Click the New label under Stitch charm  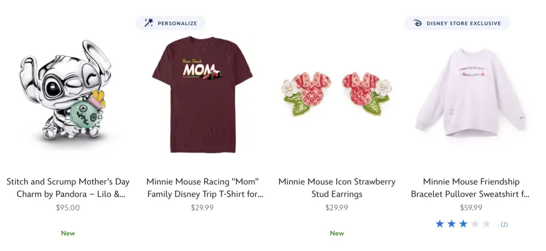68,233
